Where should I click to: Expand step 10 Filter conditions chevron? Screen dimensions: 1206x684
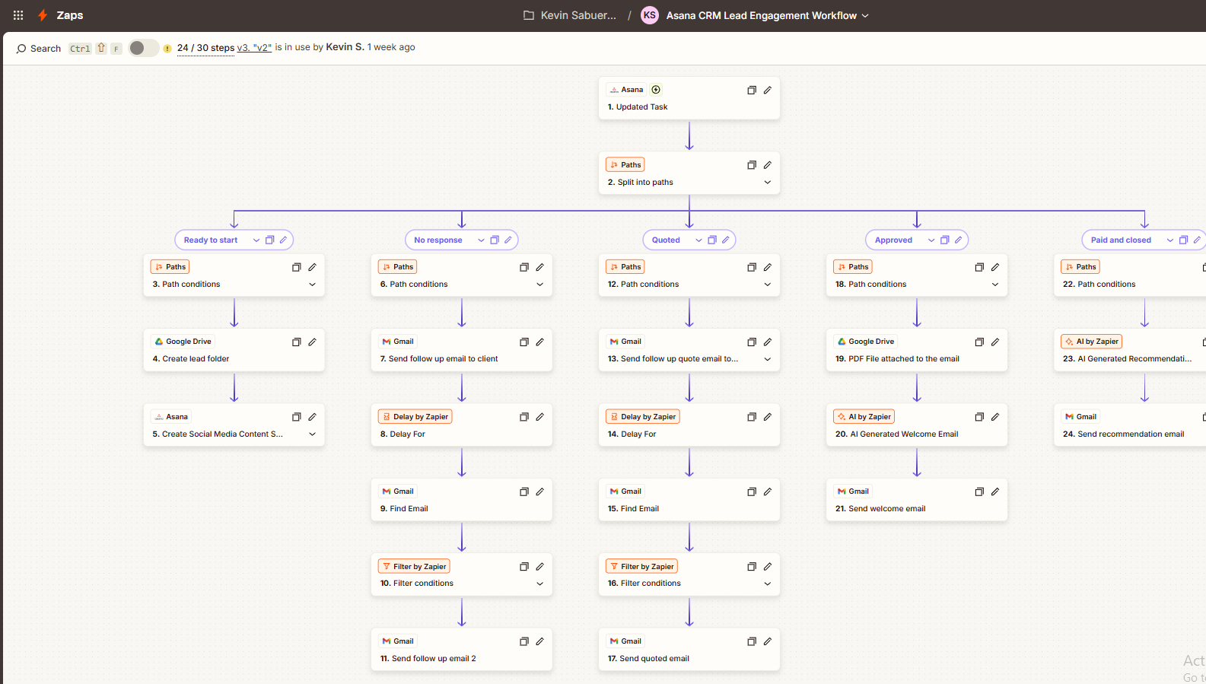coord(540,584)
